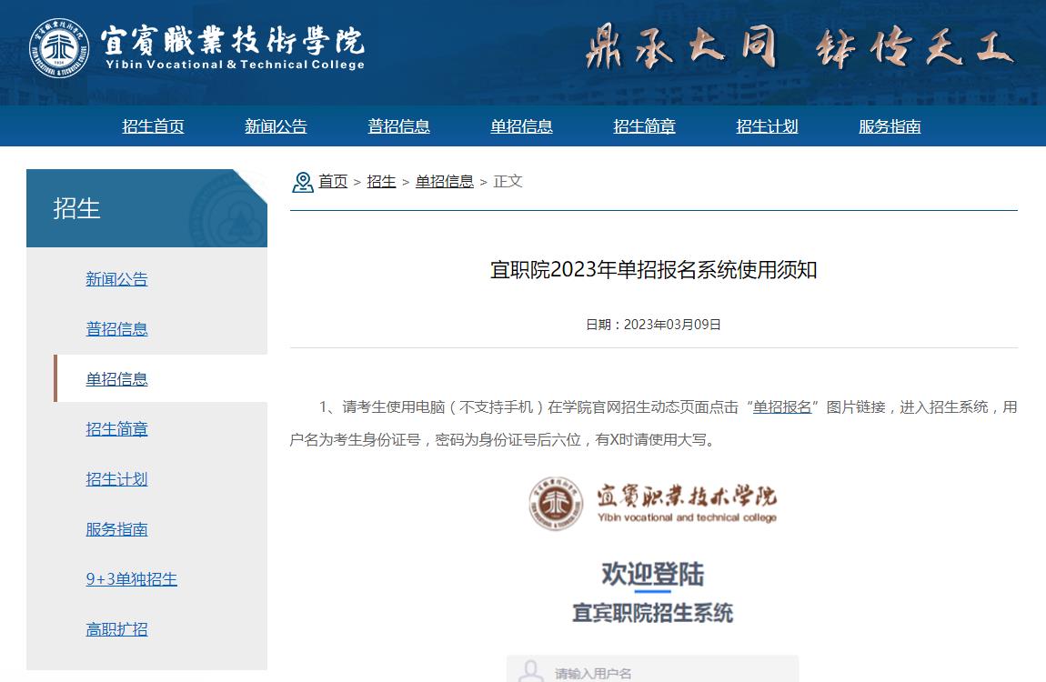Open 招生首页 in the navigation bar

tap(154, 126)
